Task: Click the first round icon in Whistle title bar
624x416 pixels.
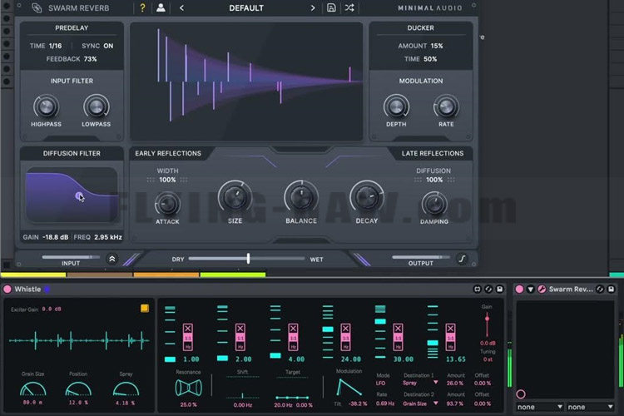Action: pyautogui.click(x=478, y=290)
